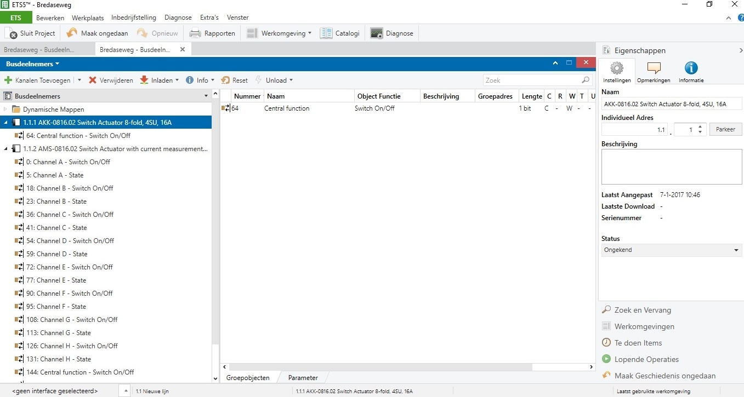This screenshot has height=397, width=744.
Task: Show the Informatie info icon tab
Action: click(x=691, y=68)
